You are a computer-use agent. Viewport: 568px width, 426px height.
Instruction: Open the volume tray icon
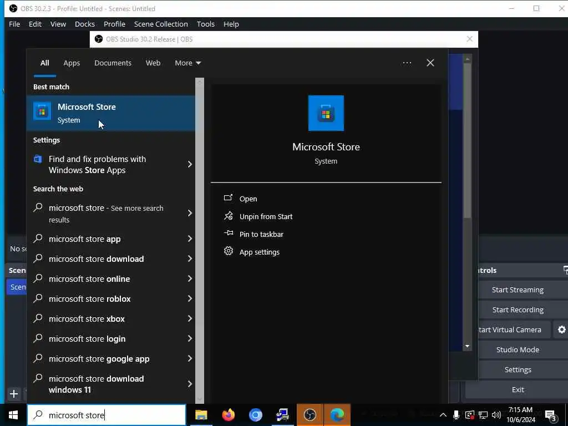coord(496,415)
